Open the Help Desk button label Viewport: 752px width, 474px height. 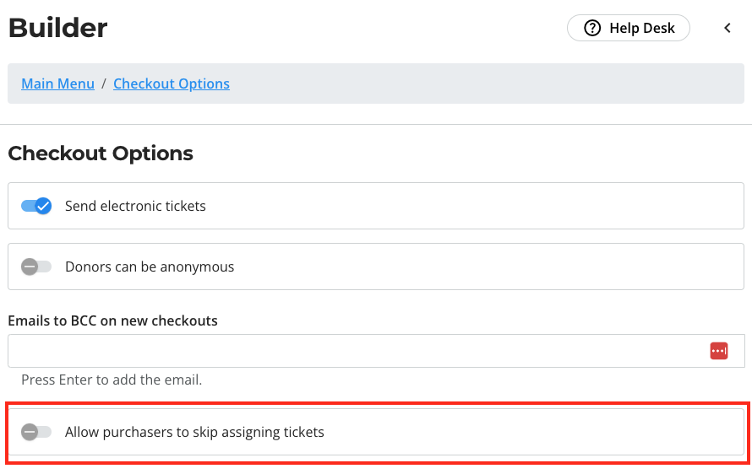click(642, 28)
